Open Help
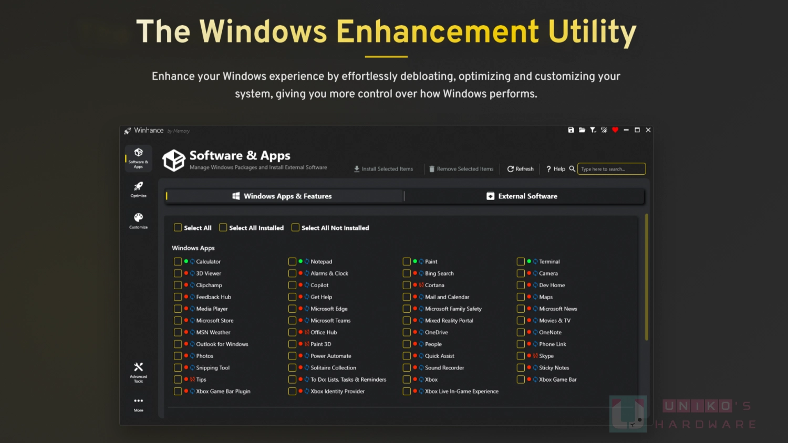Viewport: 788px width, 443px height. point(556,169)
